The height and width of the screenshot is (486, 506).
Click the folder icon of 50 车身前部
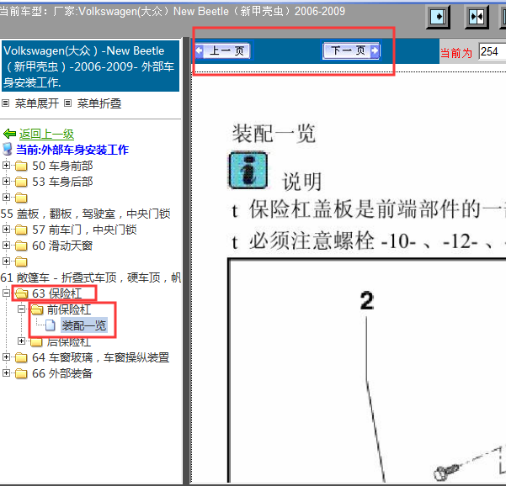[x=21, y=166]
